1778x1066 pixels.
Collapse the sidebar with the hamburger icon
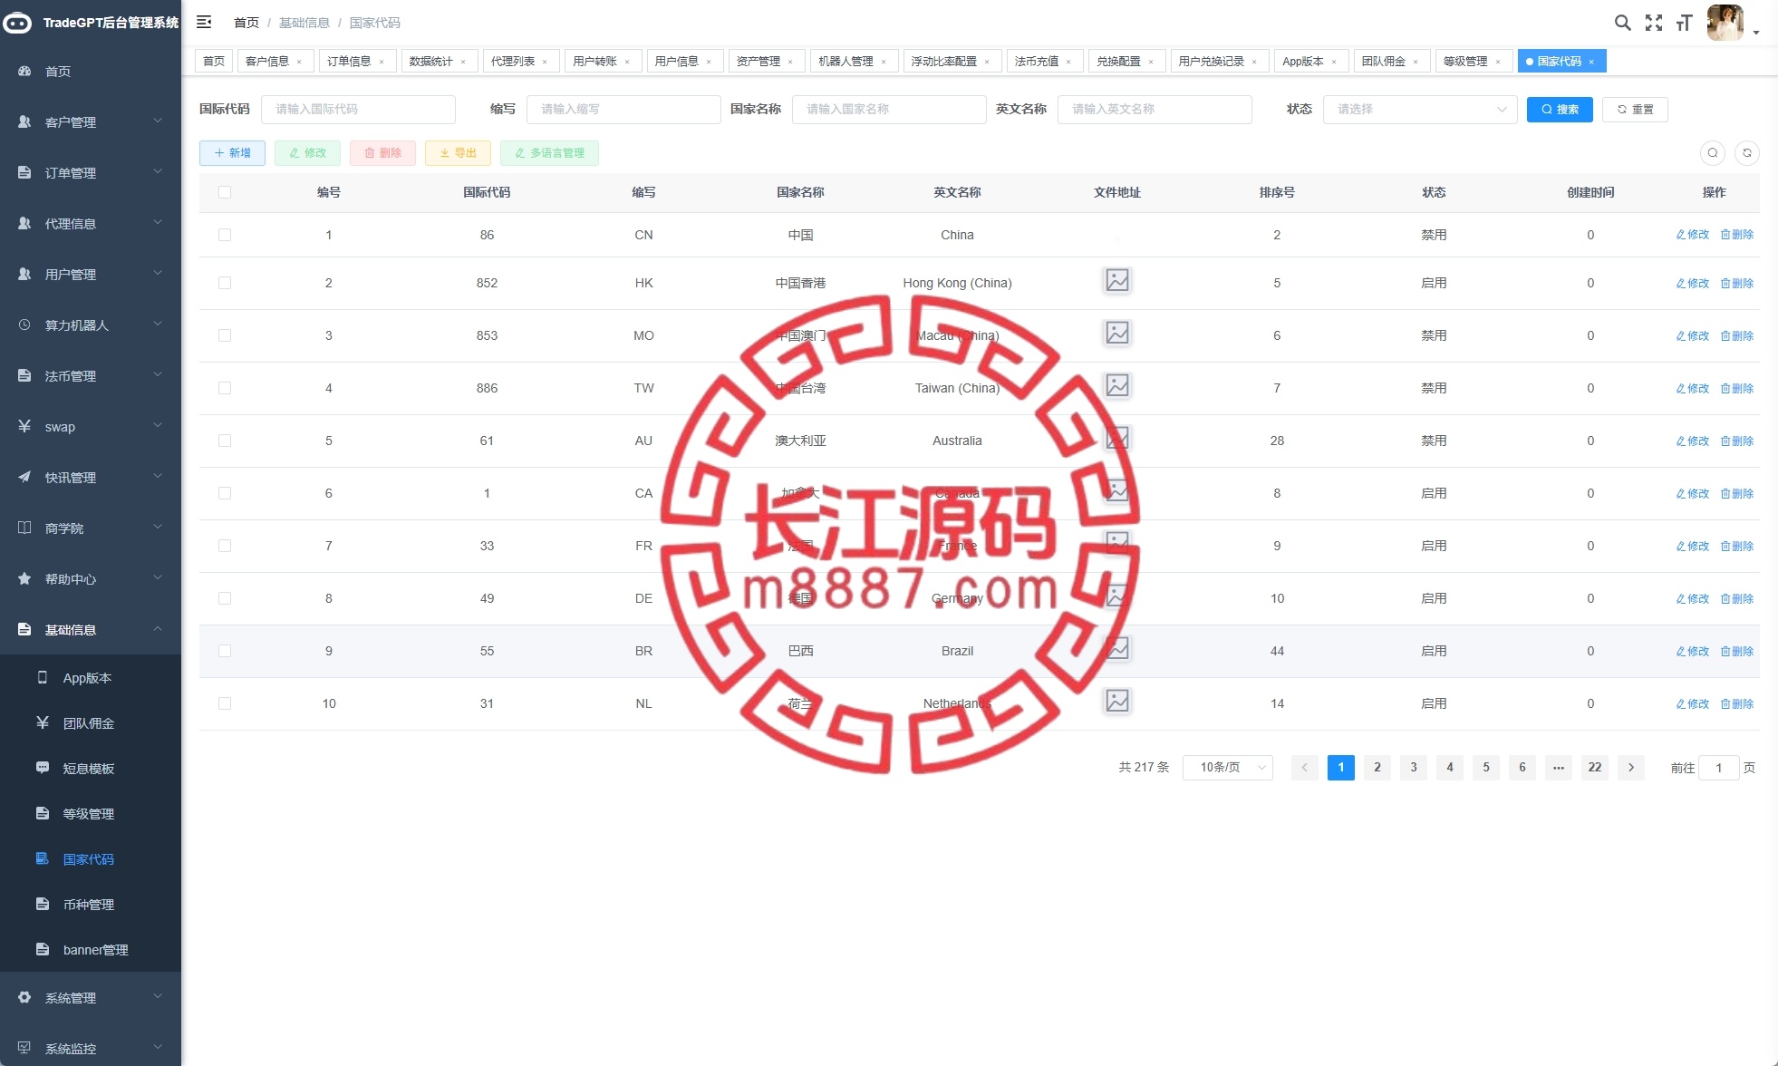coord(204,22)
